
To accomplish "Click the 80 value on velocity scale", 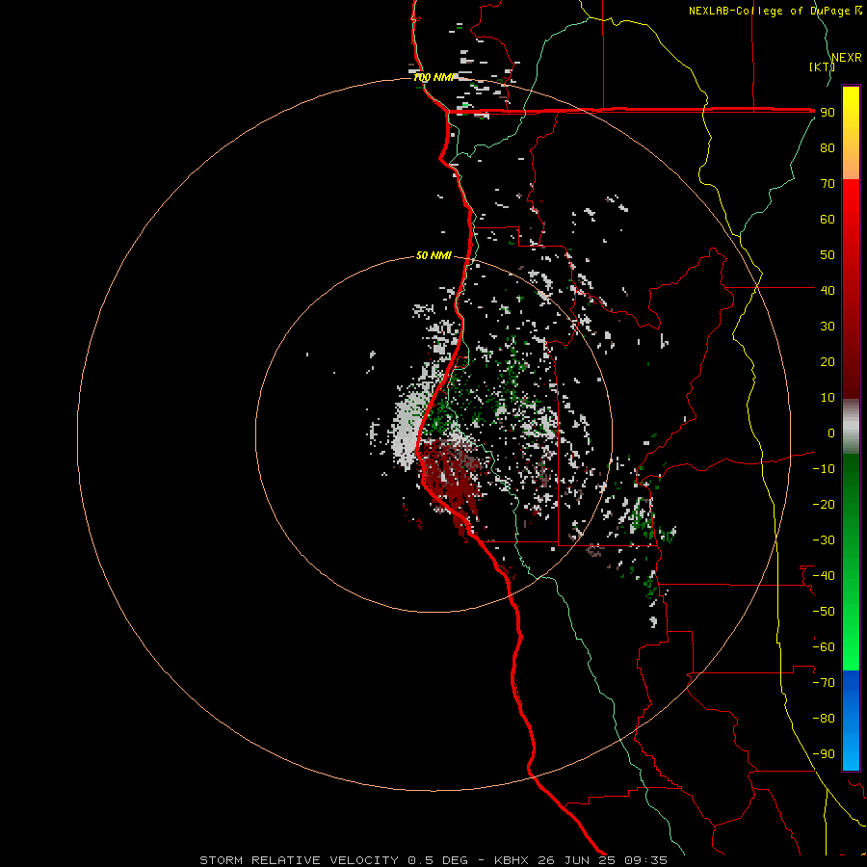I will pyautogui.click(x=828, y=147).
